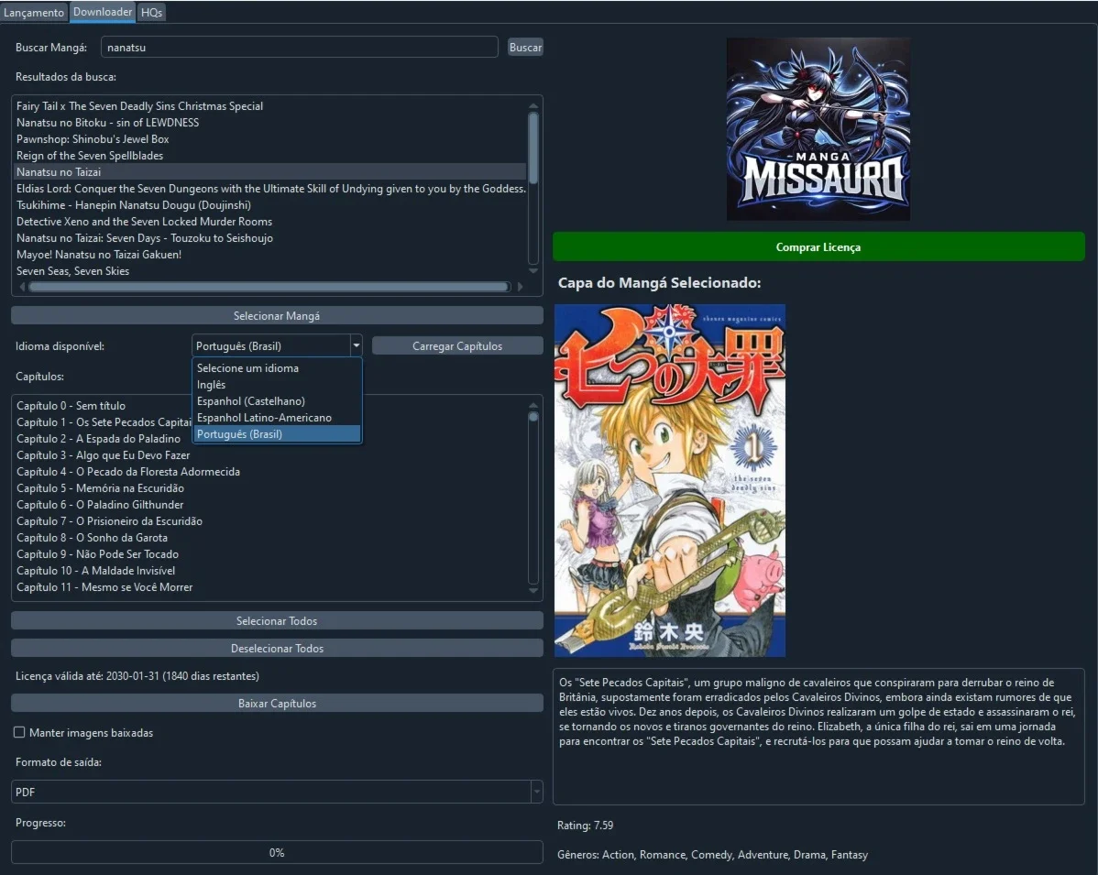Click chapters list scroll-down arrow
This screenshot has height=875, width=1098.
pyautogui.click(x=533, y=591)
